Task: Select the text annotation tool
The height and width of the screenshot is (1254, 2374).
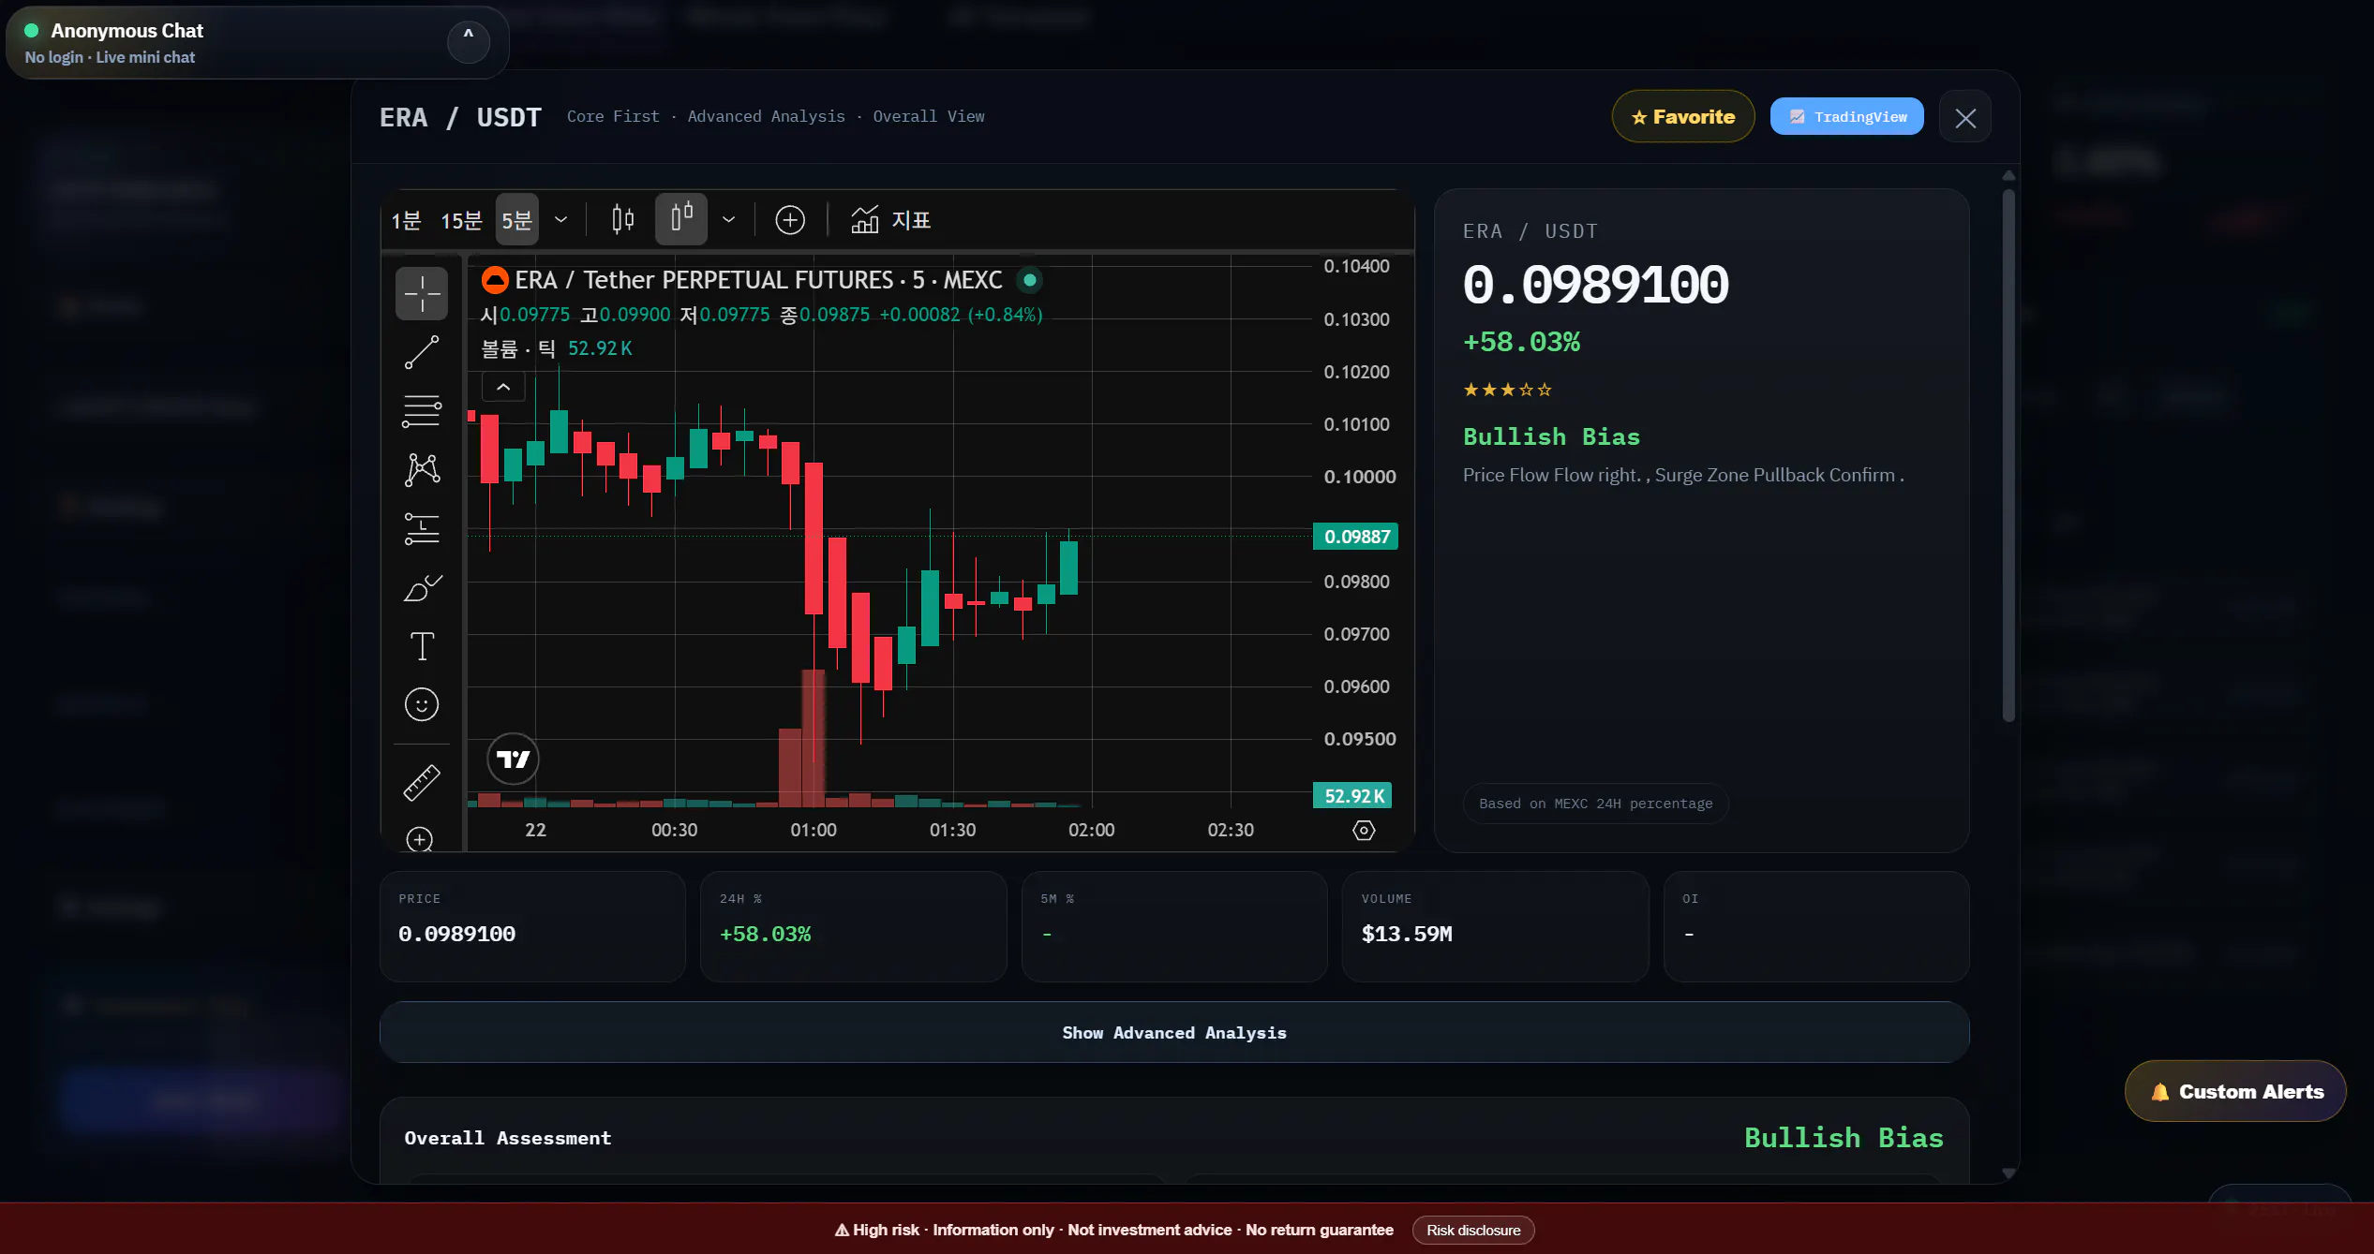Action: click(x=422, y=646)
